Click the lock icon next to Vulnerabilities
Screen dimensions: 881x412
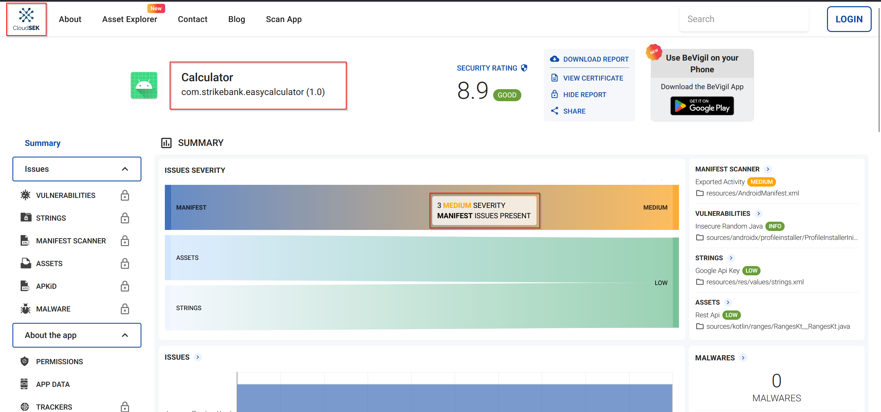pos(125,196)
